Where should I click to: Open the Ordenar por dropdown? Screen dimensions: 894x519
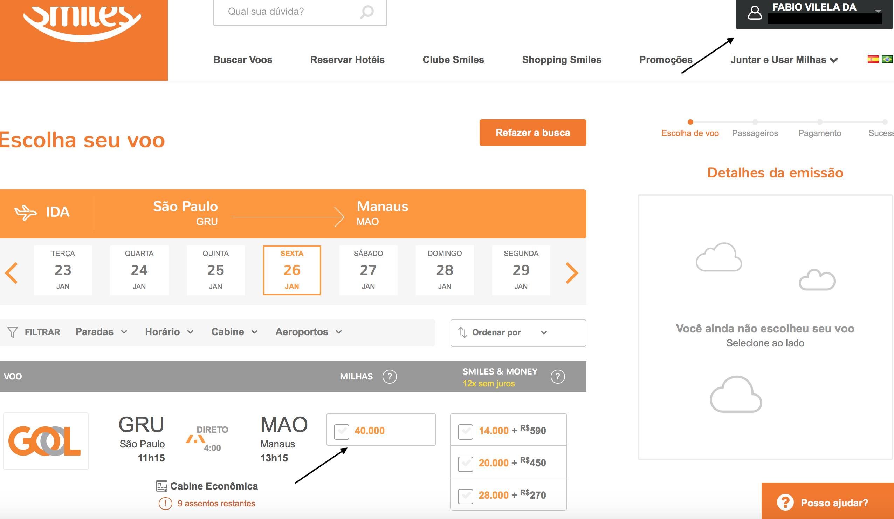(x=518, y=333)
